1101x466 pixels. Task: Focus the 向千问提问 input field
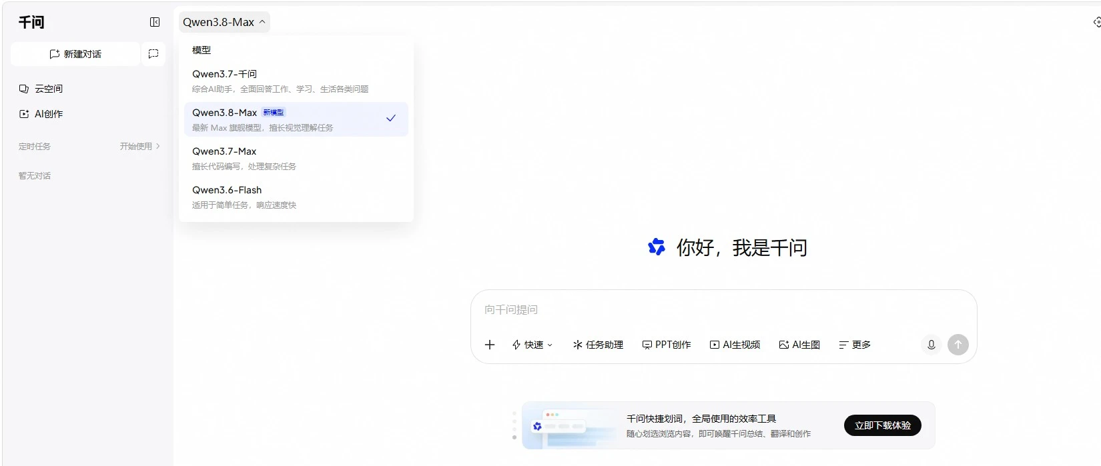point(723,309)
